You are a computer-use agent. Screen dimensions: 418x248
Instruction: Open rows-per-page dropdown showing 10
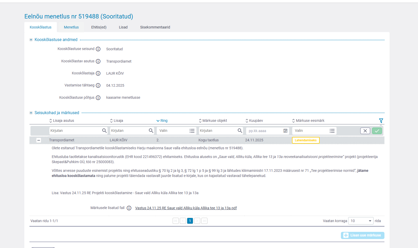(361, 221)
